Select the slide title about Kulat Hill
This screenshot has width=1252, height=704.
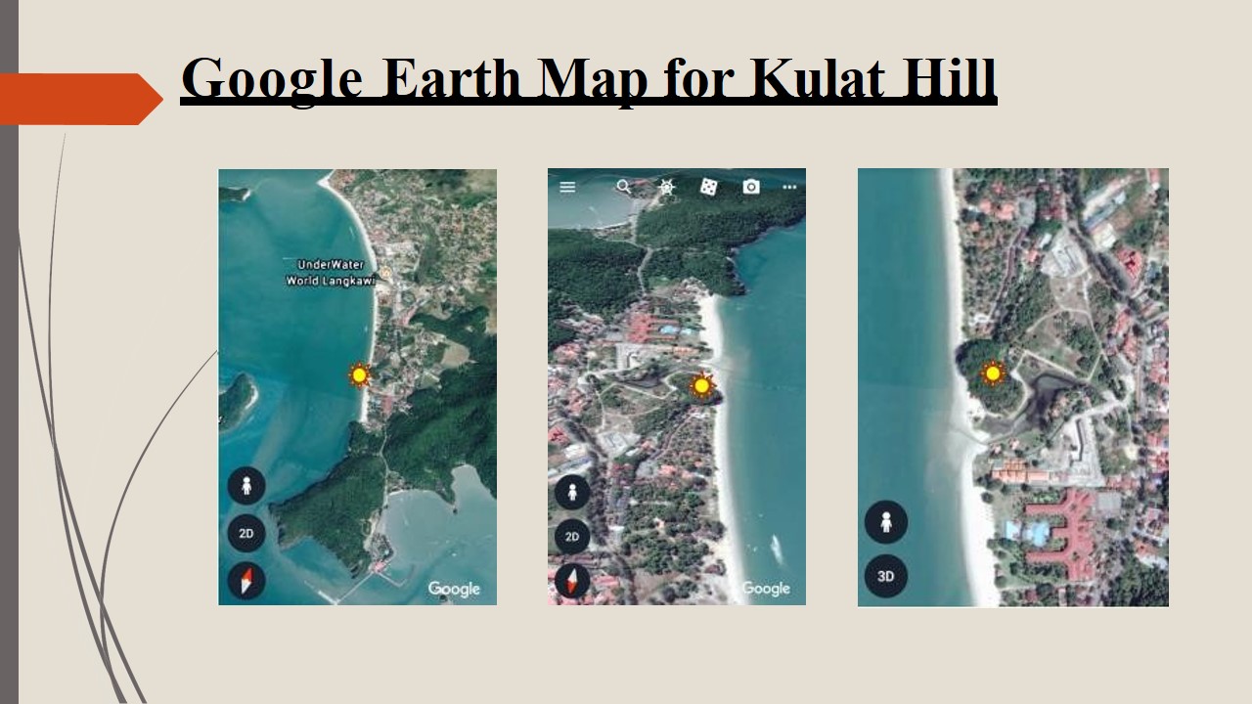click(x=589, y=79)
